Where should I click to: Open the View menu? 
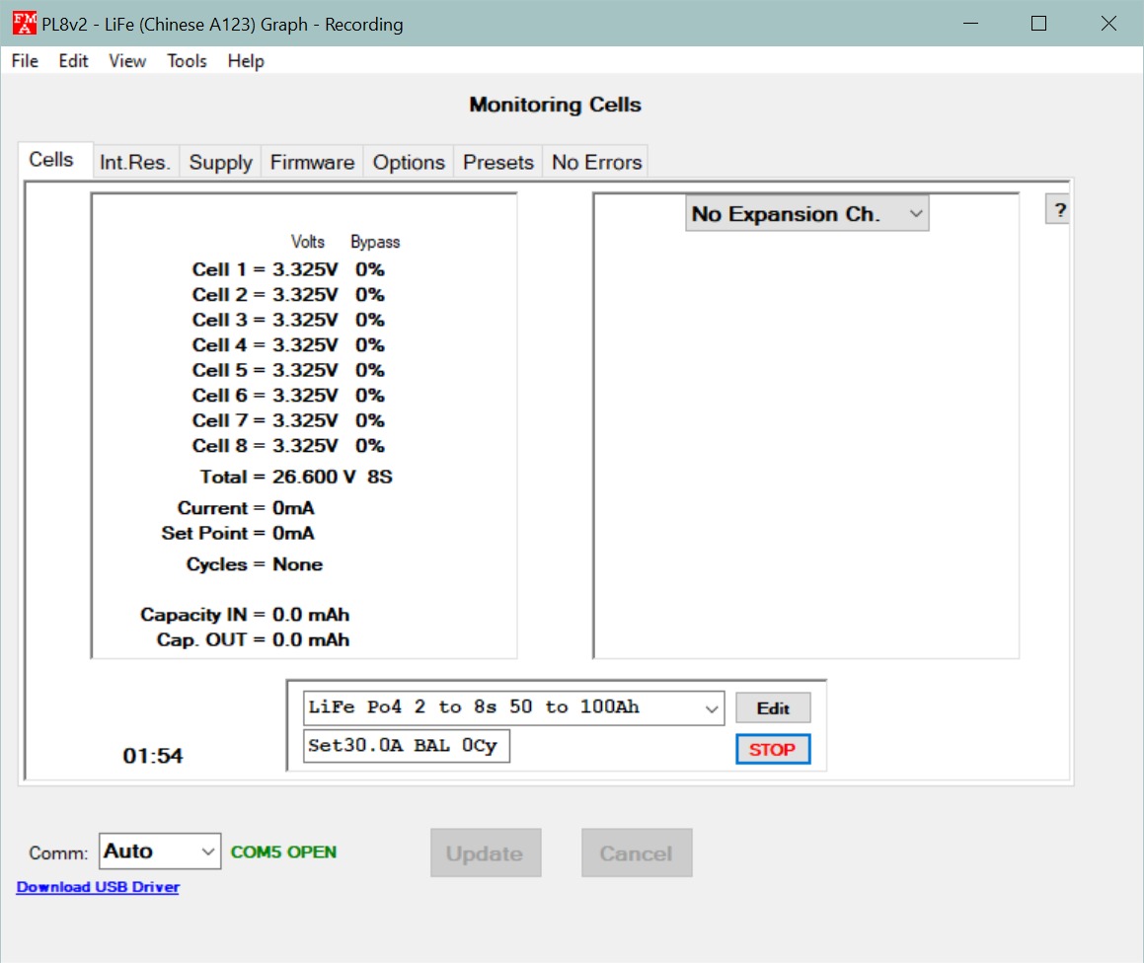point(127,61)
